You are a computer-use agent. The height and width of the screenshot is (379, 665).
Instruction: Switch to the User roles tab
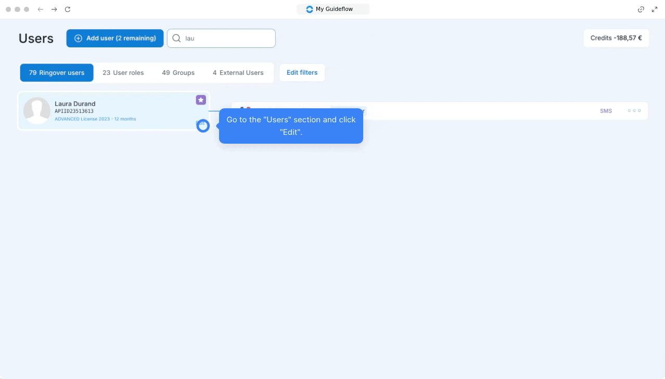click(x=123, y=73)
